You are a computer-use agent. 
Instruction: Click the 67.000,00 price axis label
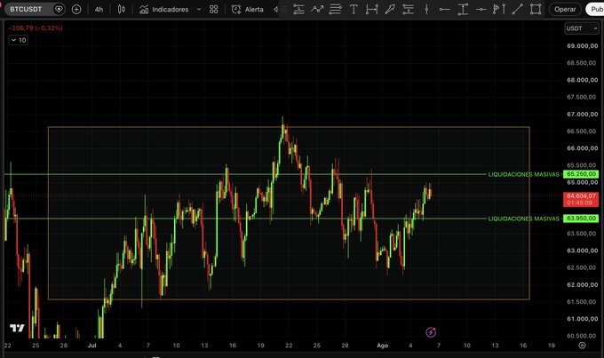pyautogui.click(x=582, y=114)
